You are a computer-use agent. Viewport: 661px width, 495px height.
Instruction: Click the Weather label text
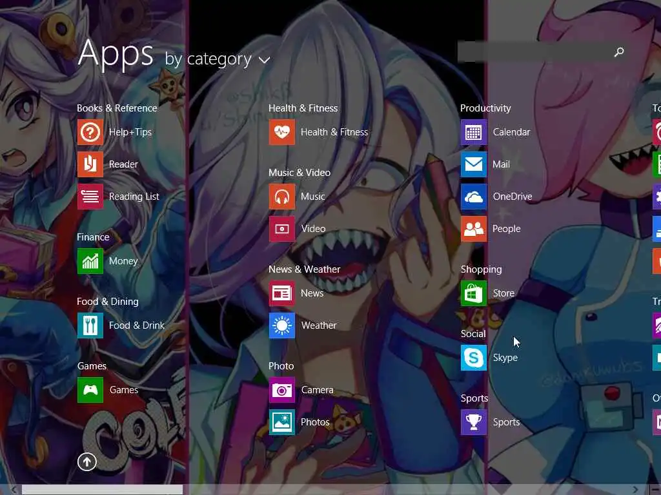pyautogui.click(x=319, y=325)
